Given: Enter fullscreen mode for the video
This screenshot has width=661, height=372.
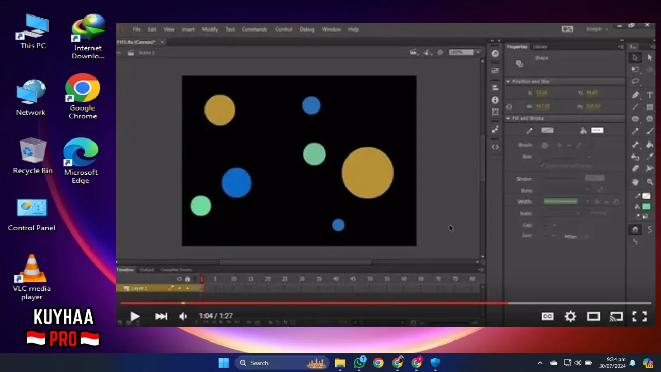Looking at the screenshot, I should (639, 316).
